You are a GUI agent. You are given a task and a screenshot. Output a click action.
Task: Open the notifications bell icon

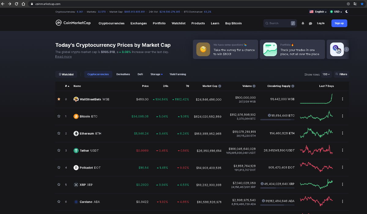[x=303, y=23]
